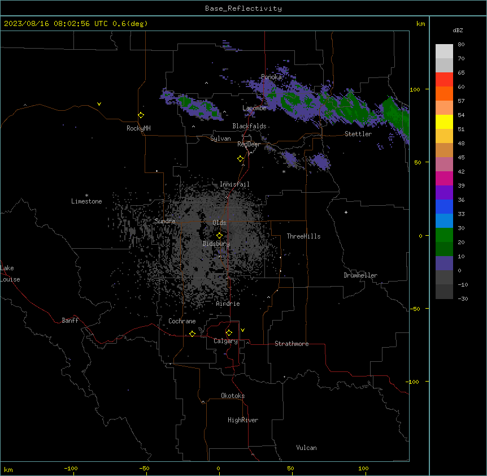Click the Stettler city label
This screenshot has width=487, height=476.
[358, 134]
